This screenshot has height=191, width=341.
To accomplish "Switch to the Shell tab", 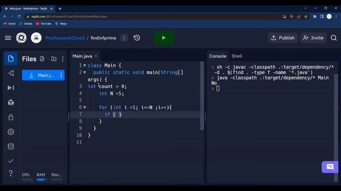I will tap(237, 56).
